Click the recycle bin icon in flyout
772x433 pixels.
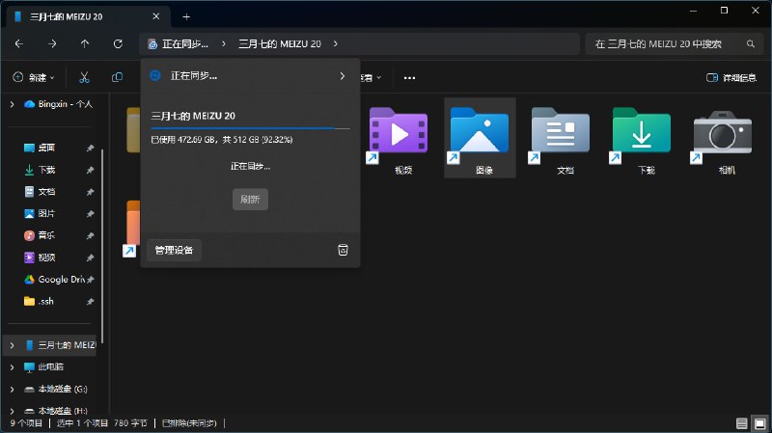(x=343, y=250)
